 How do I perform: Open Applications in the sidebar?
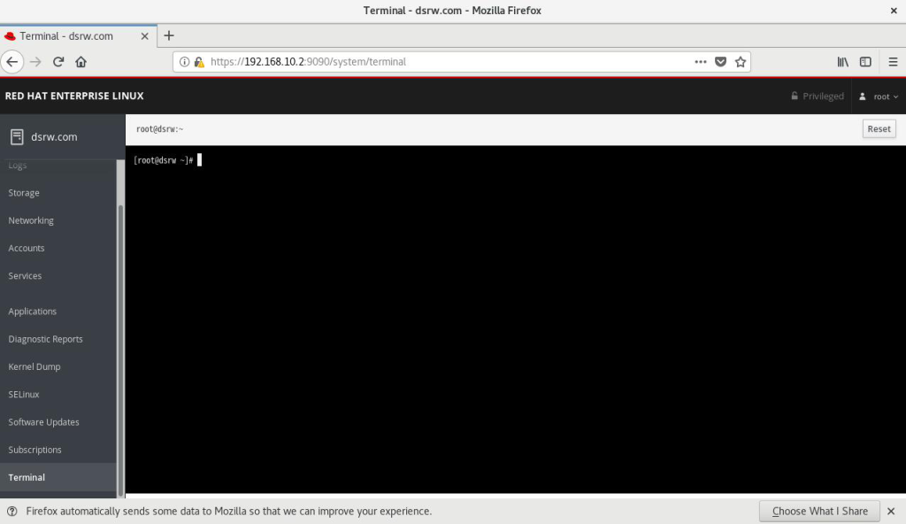coord(58,312)
